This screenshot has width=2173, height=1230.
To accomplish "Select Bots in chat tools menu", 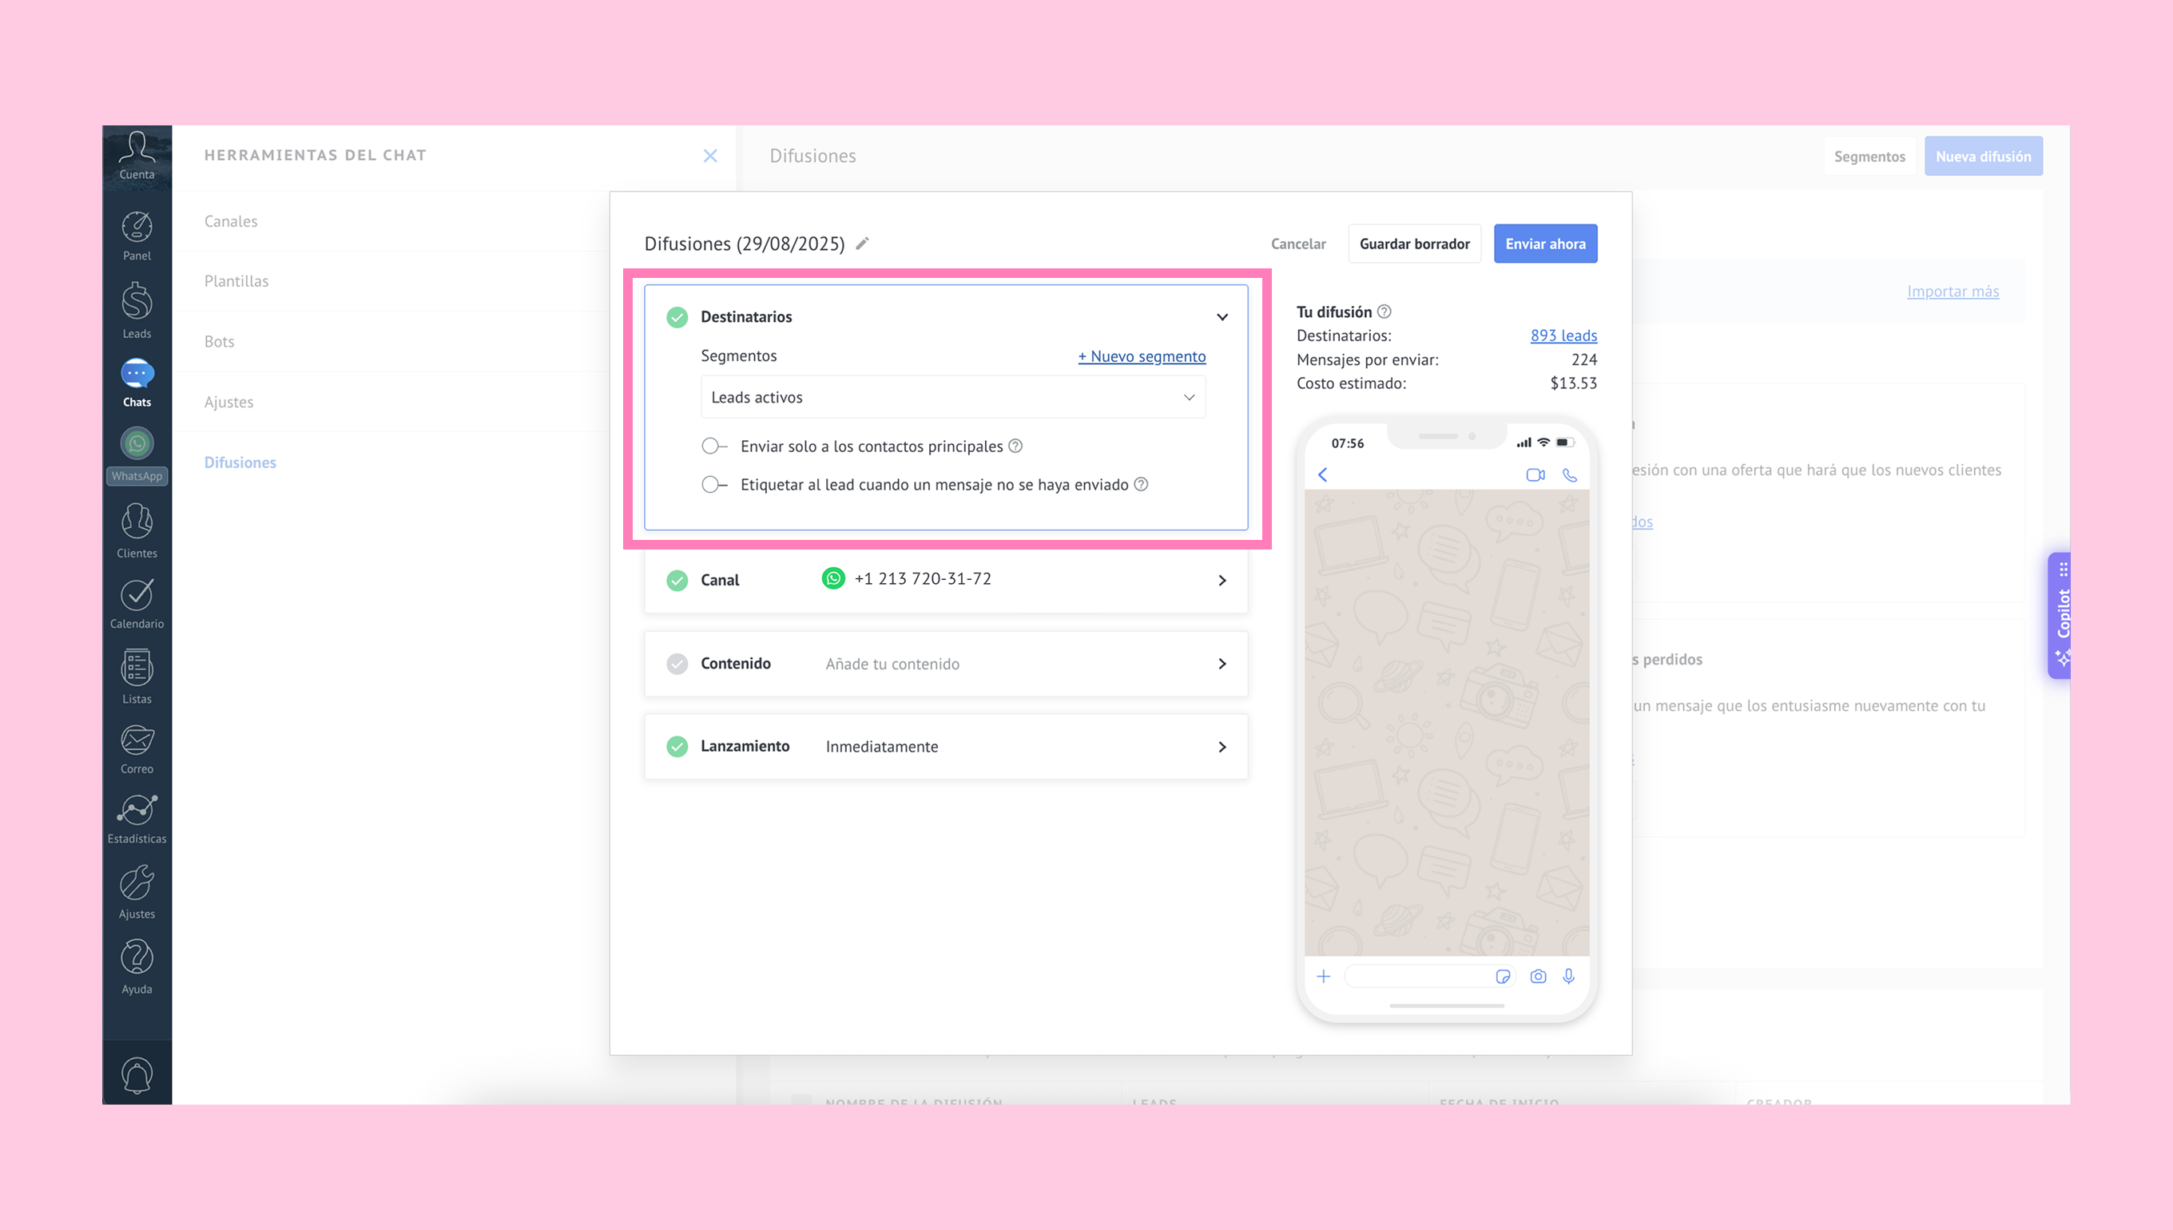I will 219,341.
